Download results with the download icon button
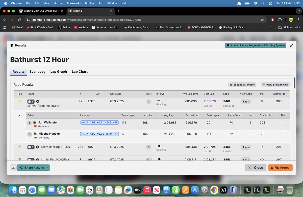Viewport: 303px width, 197px height. 13,168
